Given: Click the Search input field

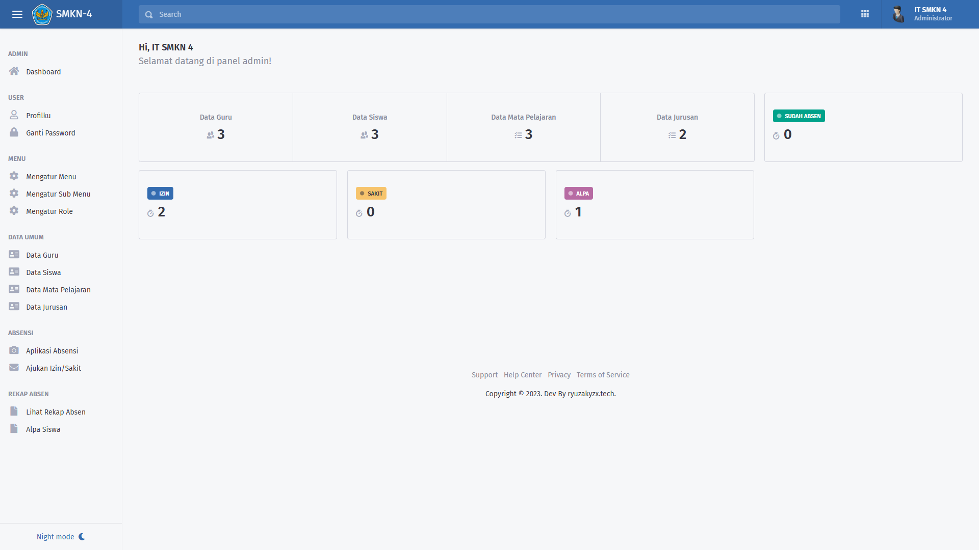Looking at the screenshot, I should click(489, 14).
